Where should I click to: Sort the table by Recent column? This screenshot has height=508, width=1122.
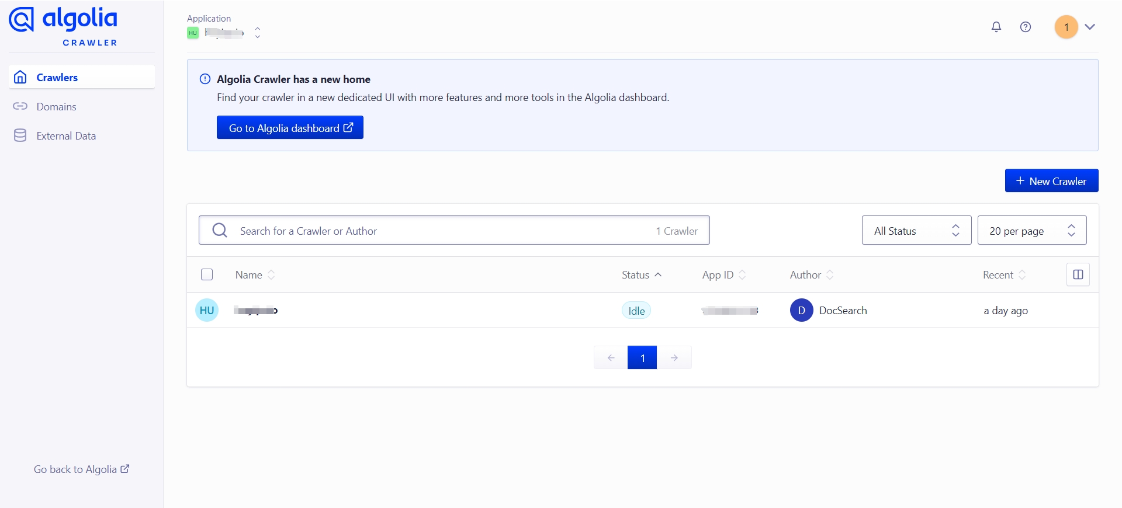tap(1004, 274)
